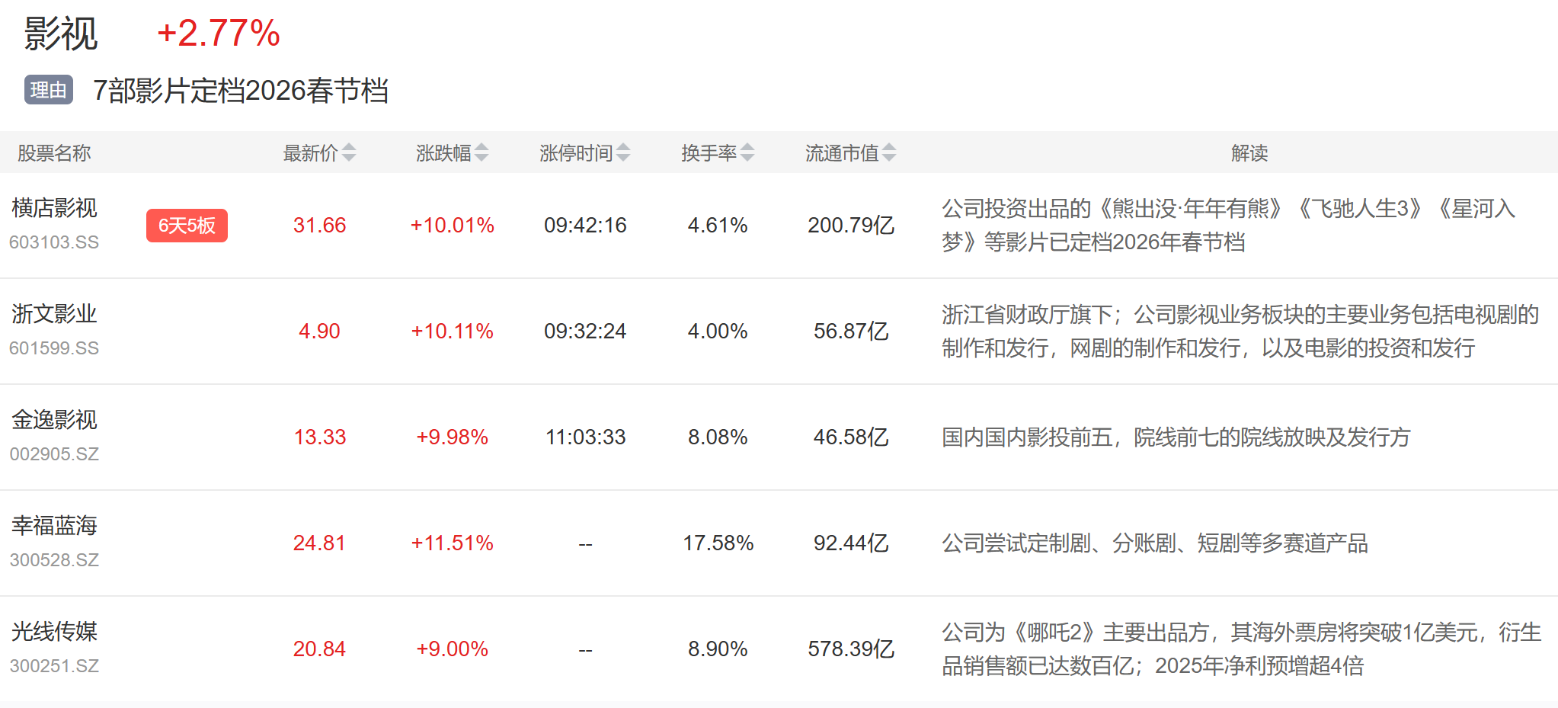Click 横店影视 price 31.66
The width and height of the screenshot is (1558, 708).
[x=319, y=226]
